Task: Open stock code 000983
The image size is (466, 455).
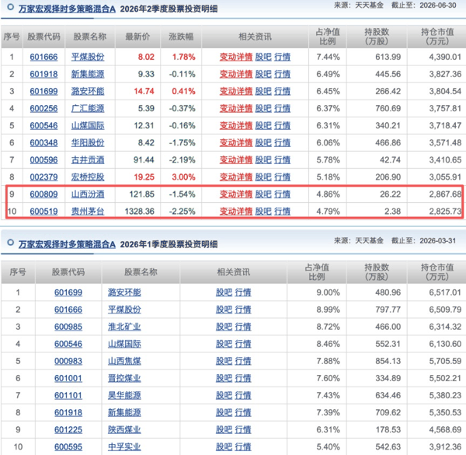Action: click(x=68, y=361)
